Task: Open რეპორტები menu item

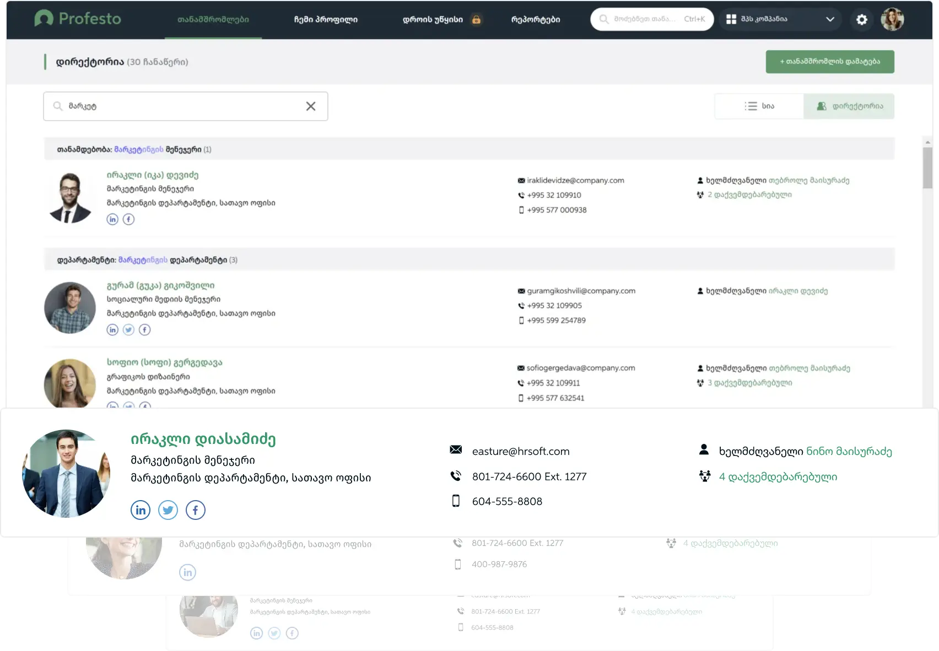Action: 536,20
